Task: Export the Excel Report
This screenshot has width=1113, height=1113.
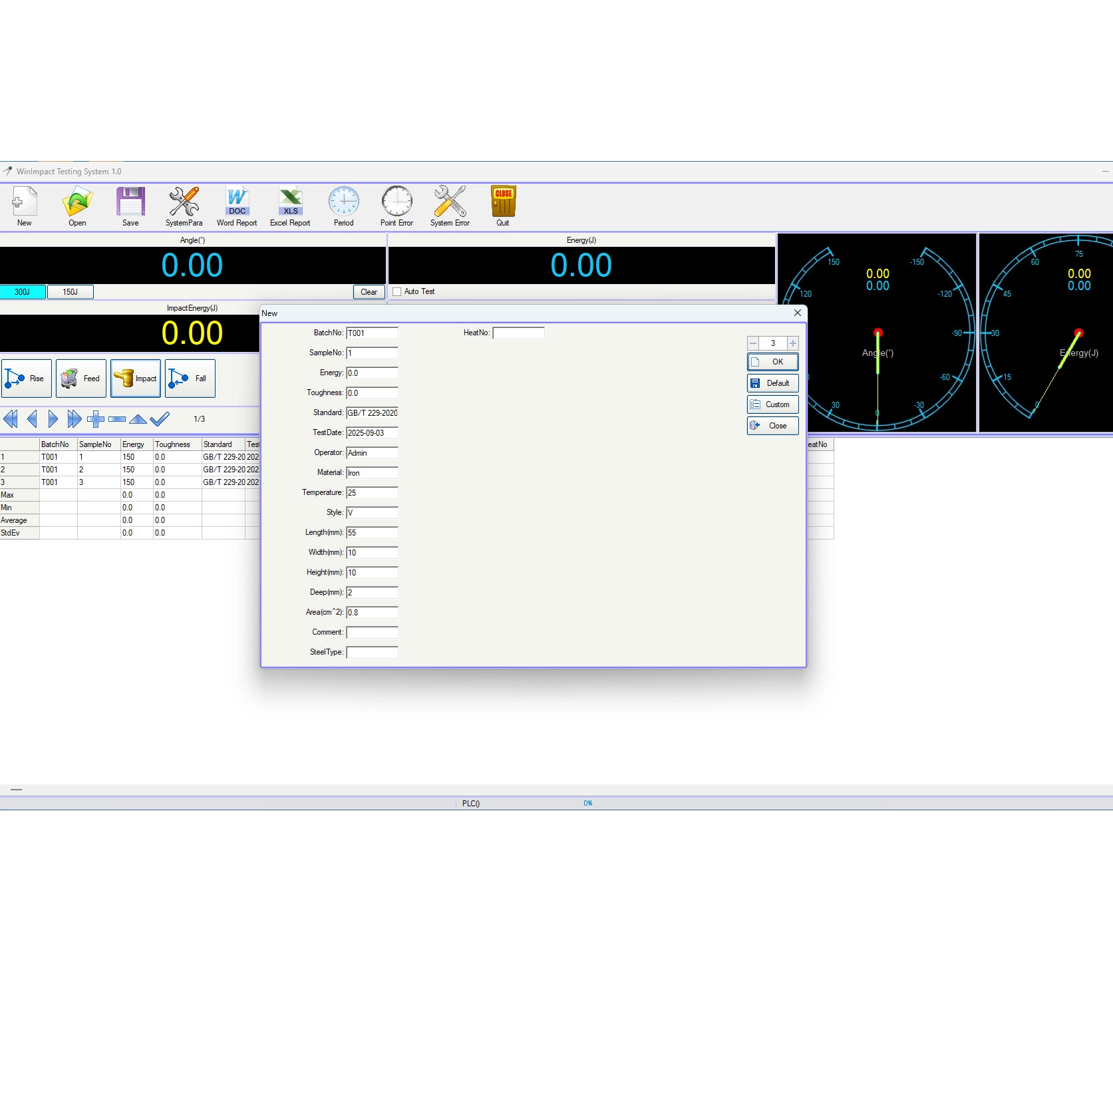Action: (290, 206)
